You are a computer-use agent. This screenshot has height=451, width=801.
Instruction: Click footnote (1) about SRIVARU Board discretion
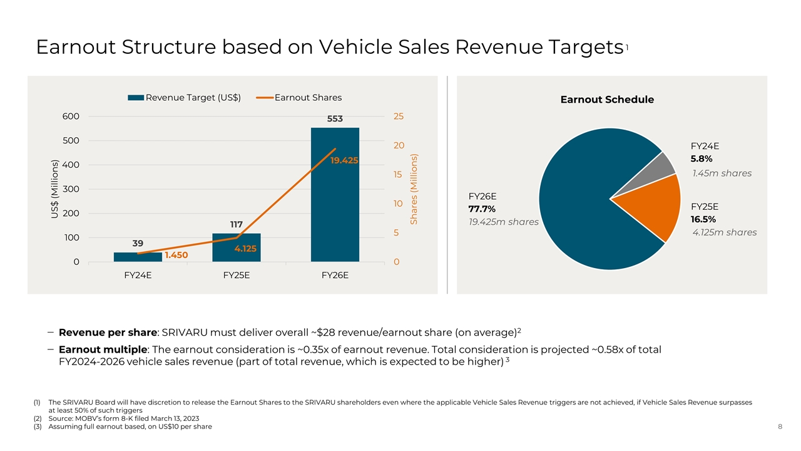click(393, 407)
